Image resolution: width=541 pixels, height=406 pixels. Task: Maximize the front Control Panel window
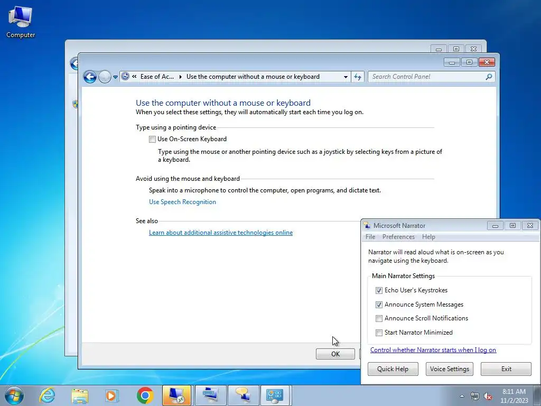[469, 62]
